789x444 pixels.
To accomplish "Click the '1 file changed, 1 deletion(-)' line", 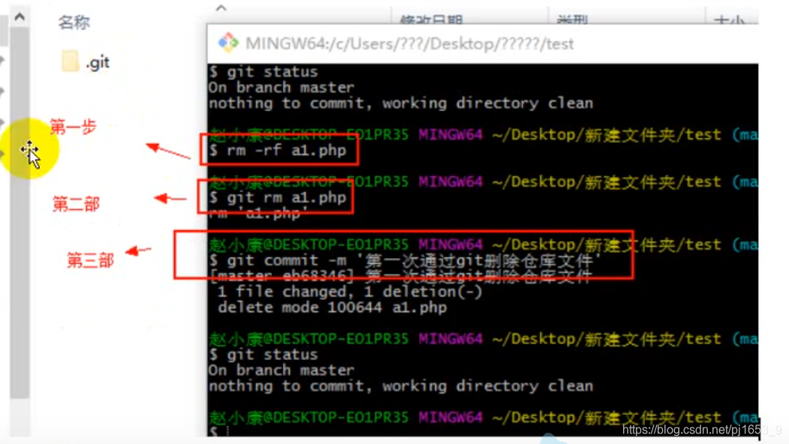I will pos(351,292).
